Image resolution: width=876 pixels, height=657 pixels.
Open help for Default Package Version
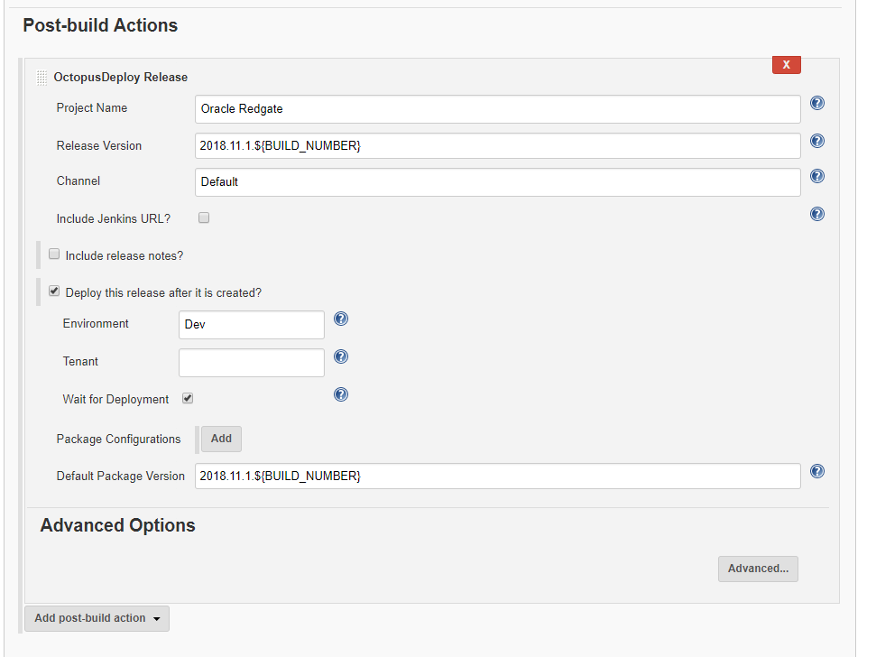[x=817, y=471]
